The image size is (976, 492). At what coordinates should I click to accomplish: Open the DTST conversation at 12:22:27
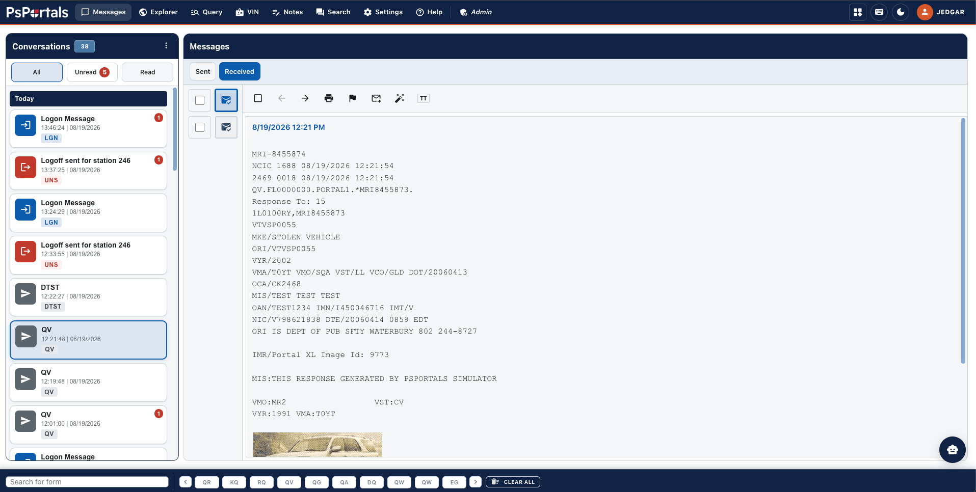(88, 297)
